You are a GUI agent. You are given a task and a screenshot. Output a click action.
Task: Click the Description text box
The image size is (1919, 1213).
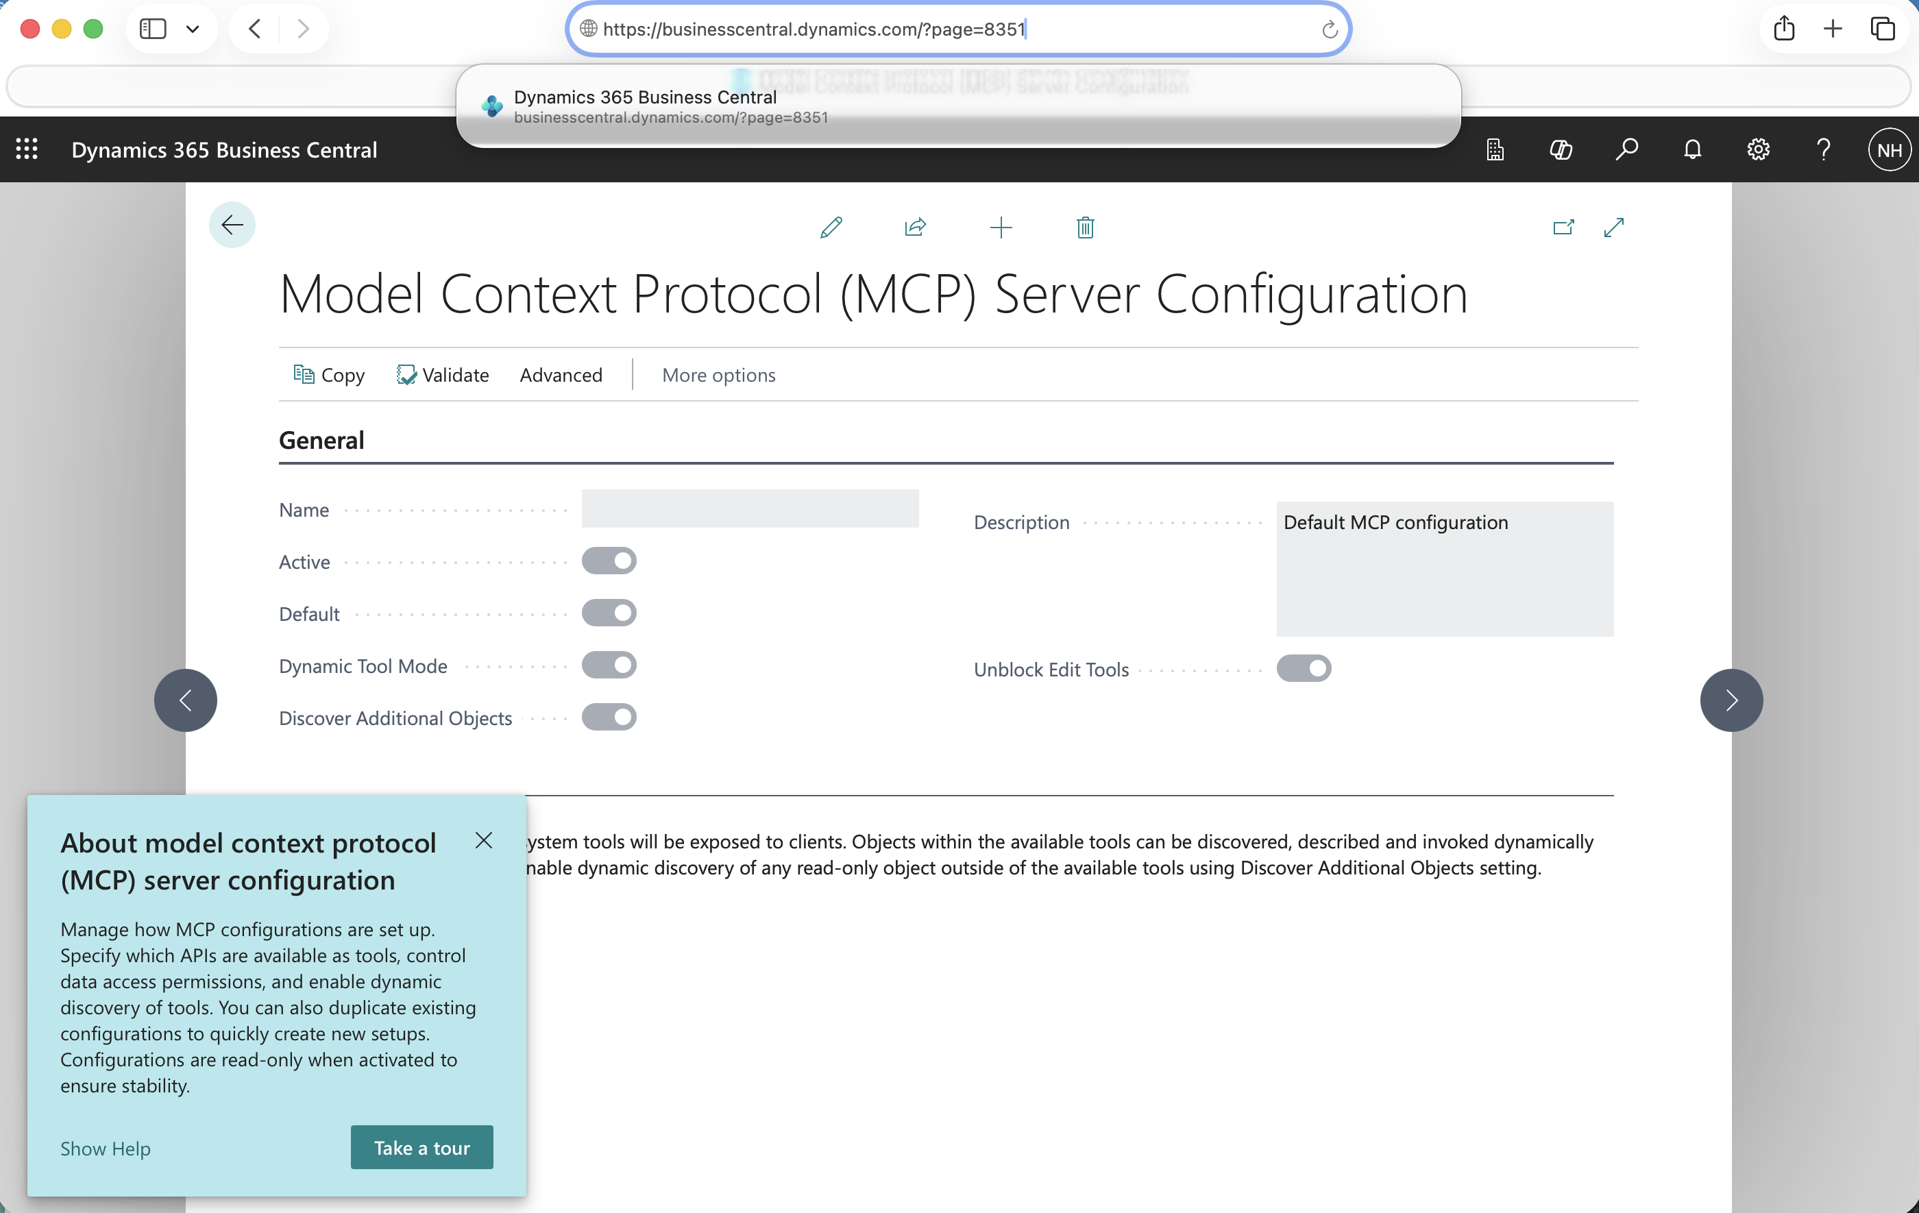coord(1445,569)
